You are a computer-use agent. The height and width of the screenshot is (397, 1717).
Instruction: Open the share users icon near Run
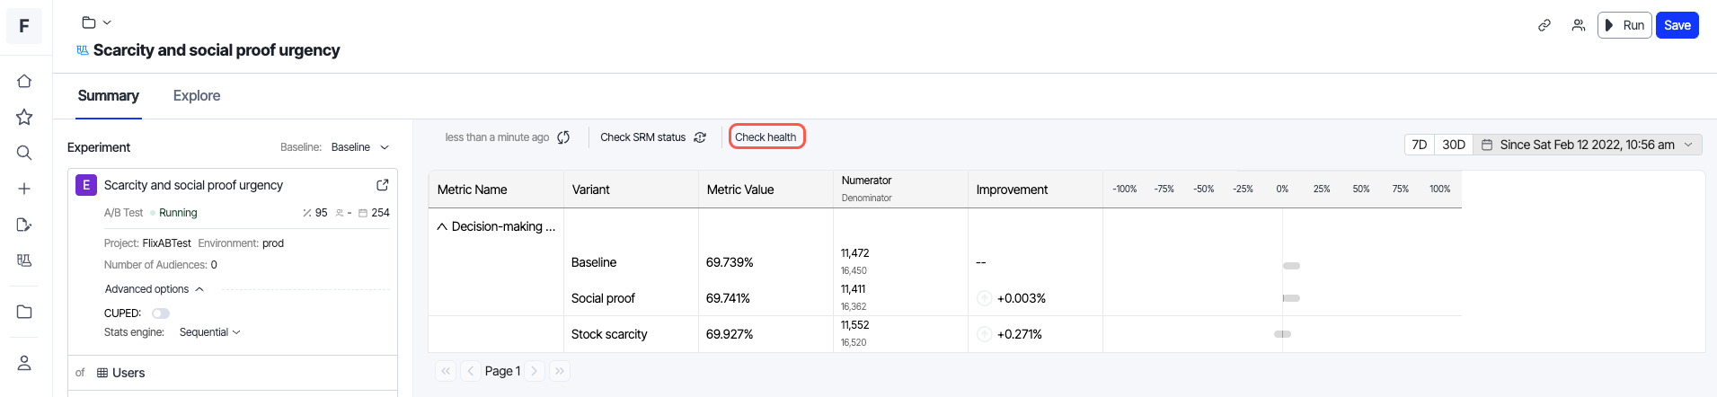click(x=1578, y=25)
